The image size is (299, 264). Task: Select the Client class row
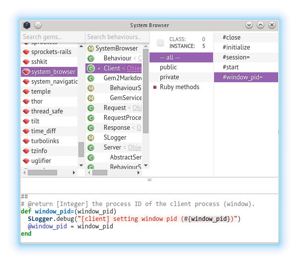coord(113,68)
